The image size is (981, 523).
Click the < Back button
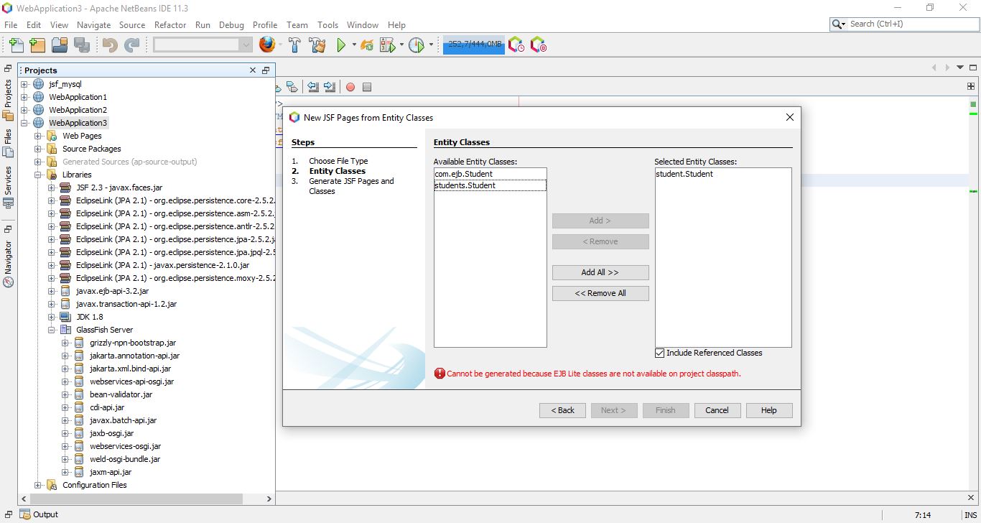pos(562,410)
